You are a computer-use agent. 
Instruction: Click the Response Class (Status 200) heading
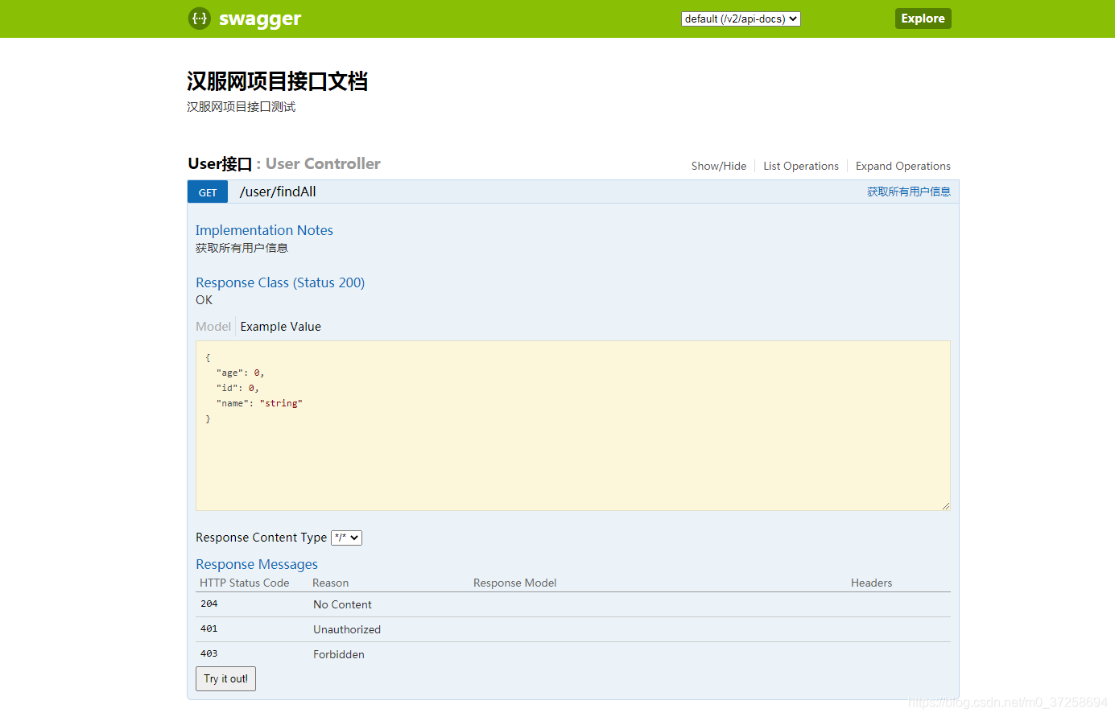click(x=280, y=282)
